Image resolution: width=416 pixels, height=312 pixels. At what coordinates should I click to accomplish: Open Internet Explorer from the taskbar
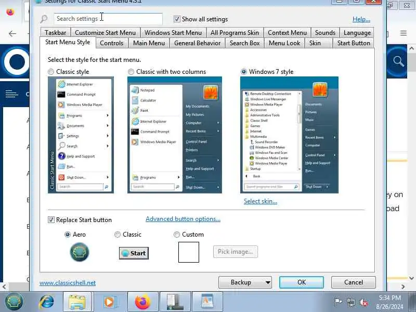[47, 302]
